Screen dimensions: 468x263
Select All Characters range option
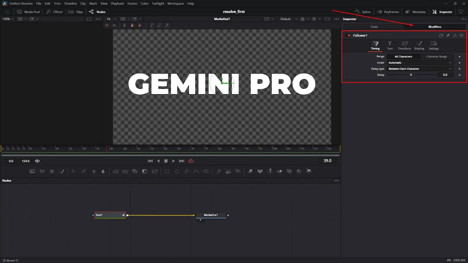pyautogui.click(x=403, y=57)
